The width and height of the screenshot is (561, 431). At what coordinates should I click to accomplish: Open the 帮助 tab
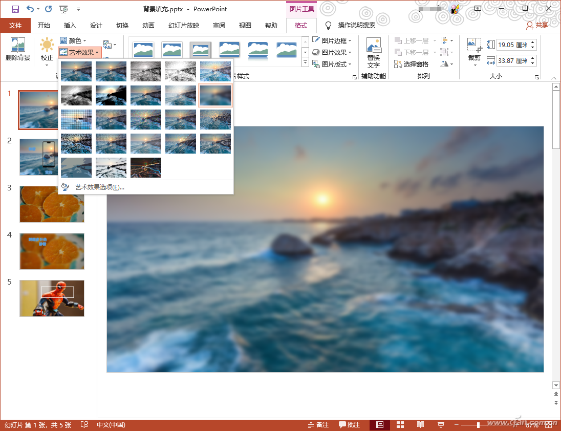coord(271,26)
